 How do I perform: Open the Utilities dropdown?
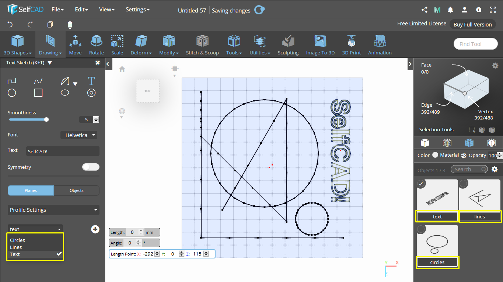pyautogui.click(x=260, y=45)
